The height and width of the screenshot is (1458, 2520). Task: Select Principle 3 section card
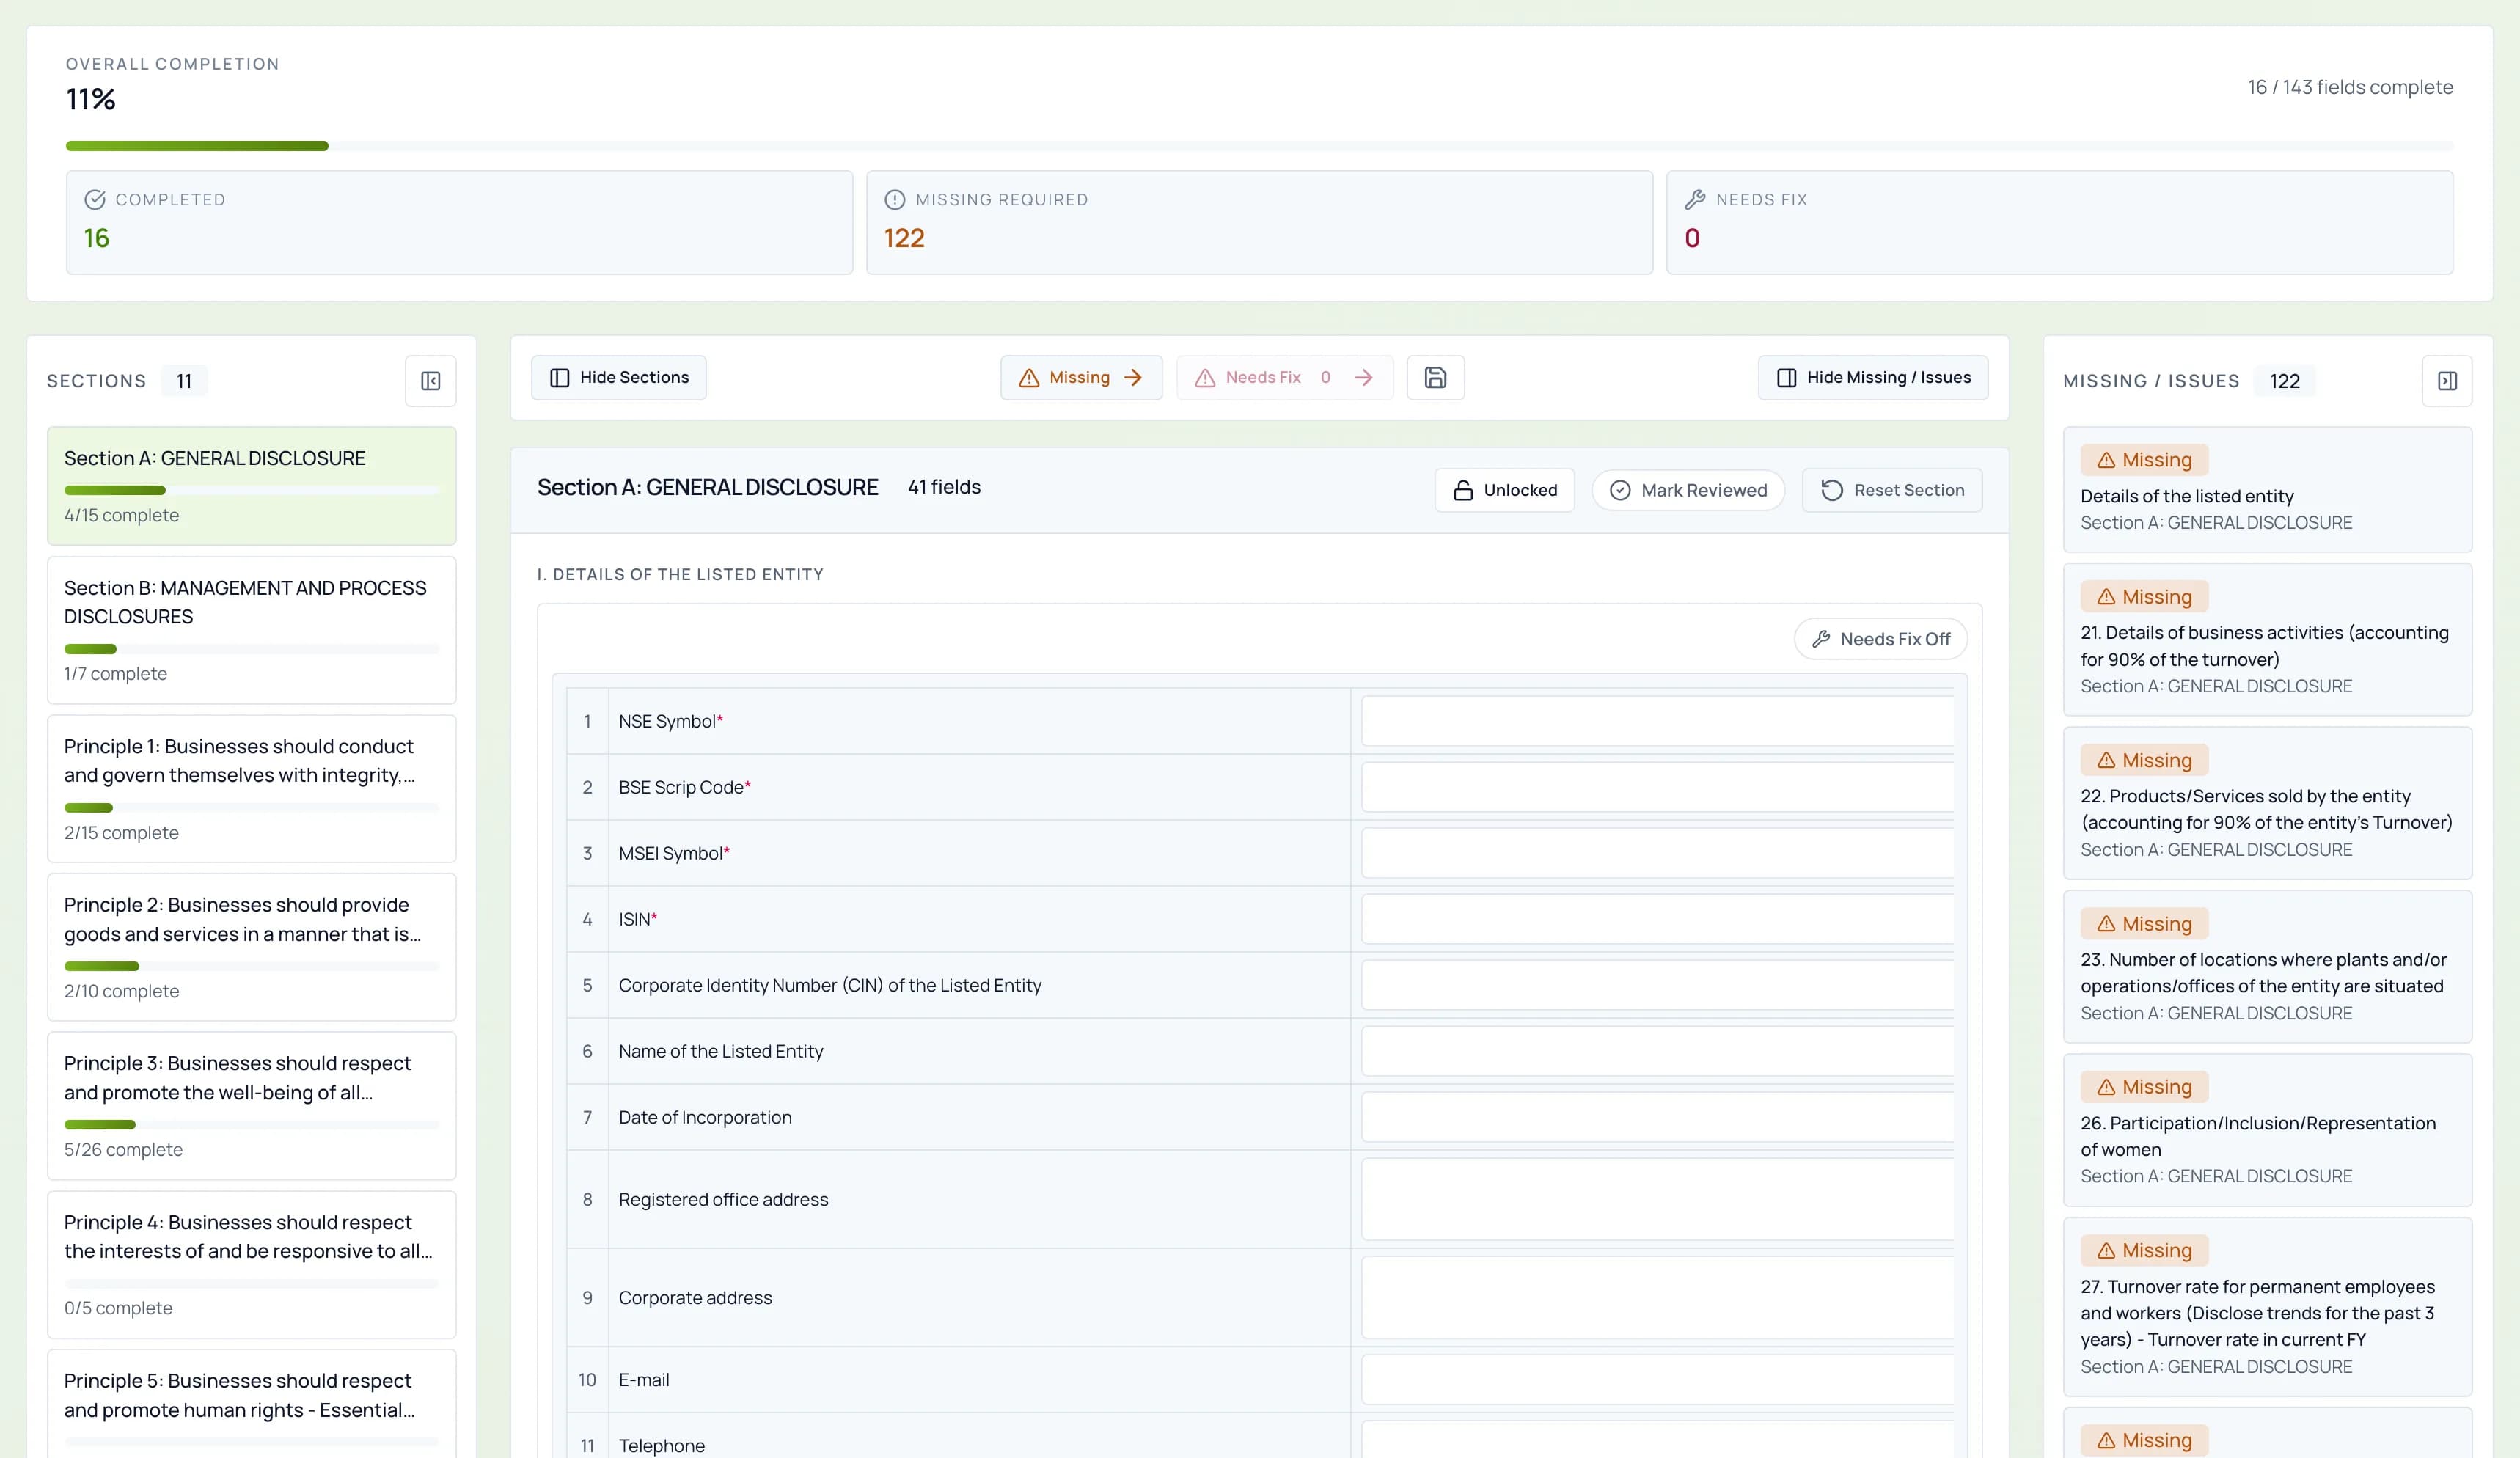pos(251,1106)
